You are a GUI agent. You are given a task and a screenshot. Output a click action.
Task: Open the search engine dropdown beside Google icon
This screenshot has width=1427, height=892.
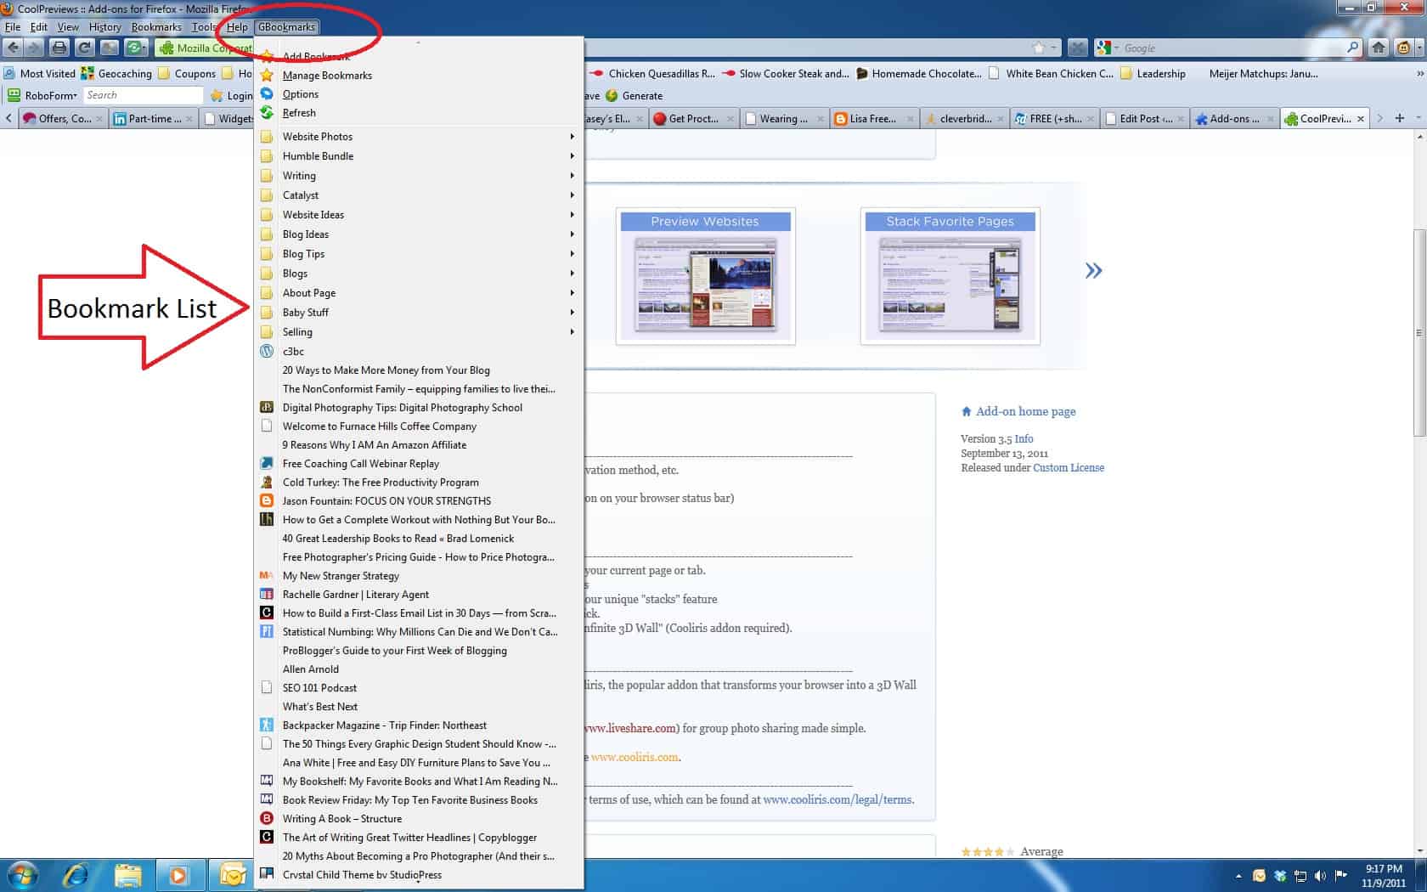tap(1116, 48)
